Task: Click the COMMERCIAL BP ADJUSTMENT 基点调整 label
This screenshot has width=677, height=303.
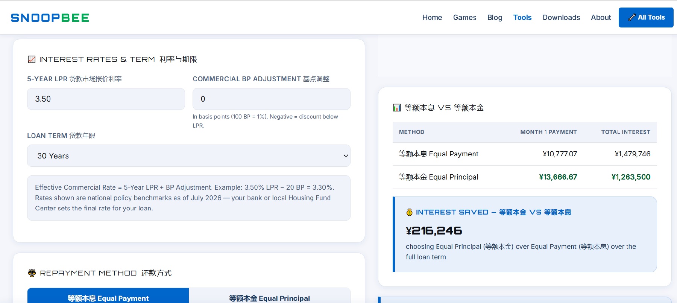Action: pyautogui.click(x=261, y=79)
